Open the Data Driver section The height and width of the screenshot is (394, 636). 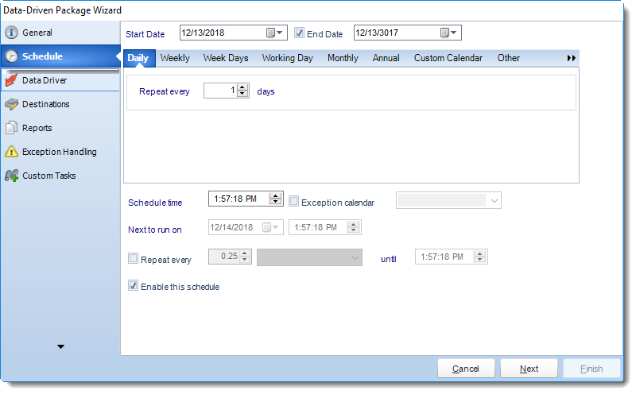(x=60, y=80)
